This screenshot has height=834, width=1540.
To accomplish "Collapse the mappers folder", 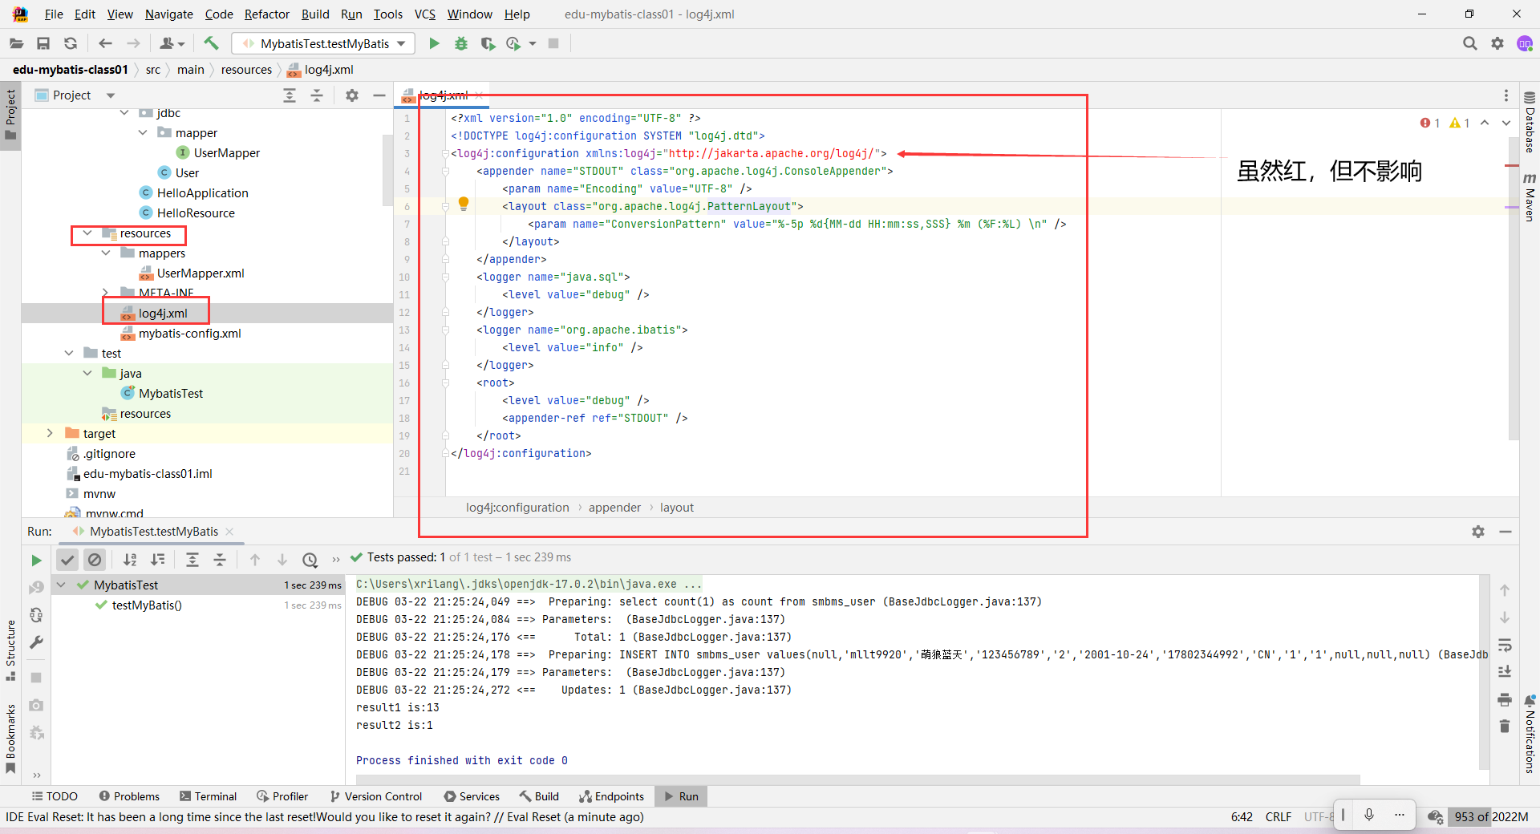I will pyautogui.click(x=106, y=253).
